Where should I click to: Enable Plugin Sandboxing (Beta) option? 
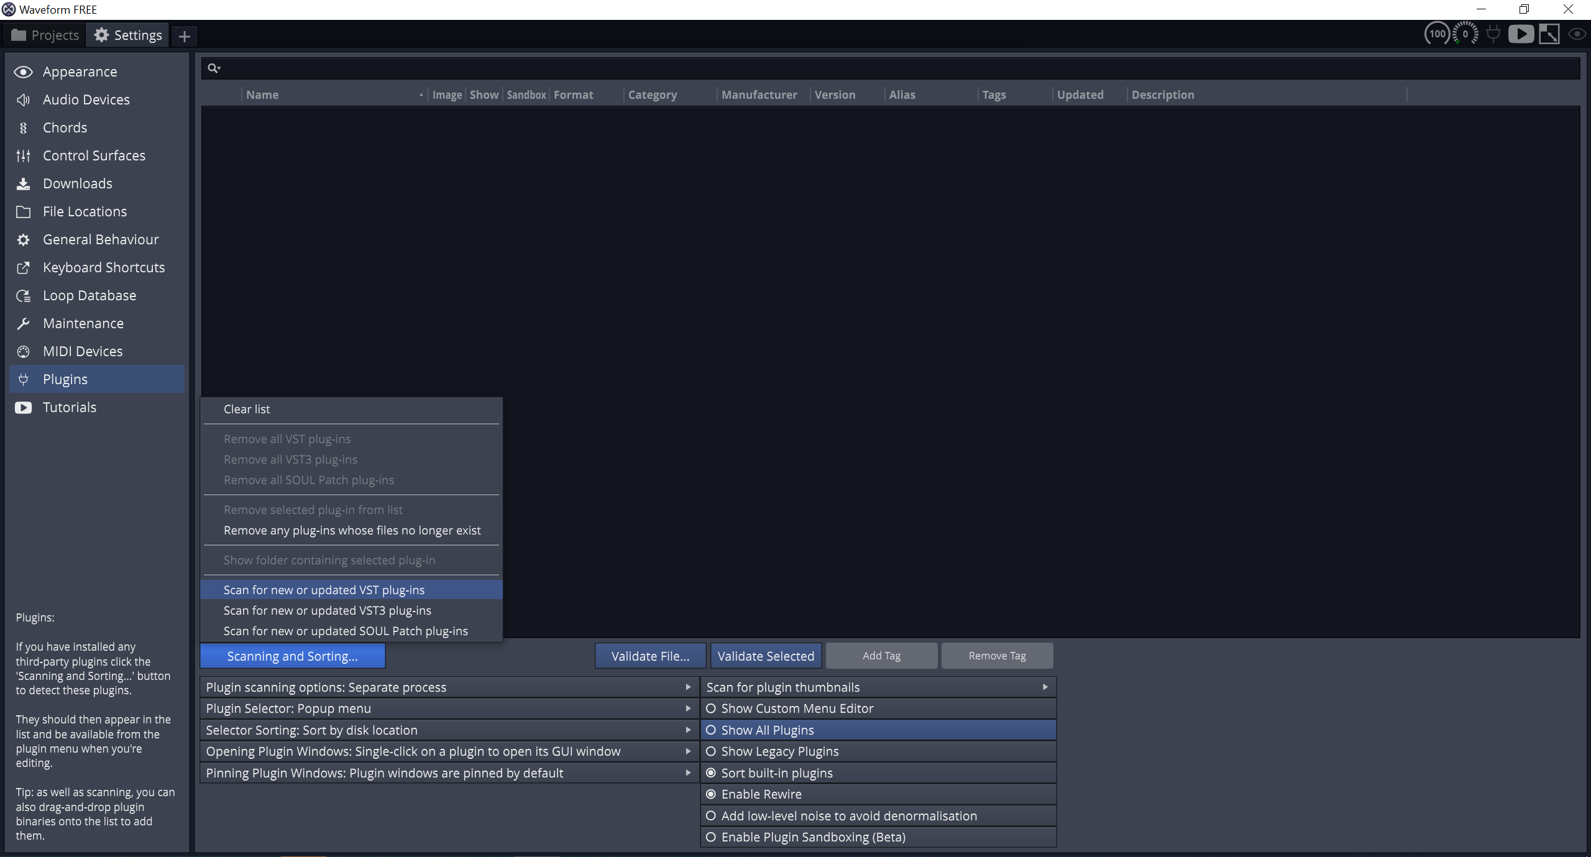click(x=878, y=837)
